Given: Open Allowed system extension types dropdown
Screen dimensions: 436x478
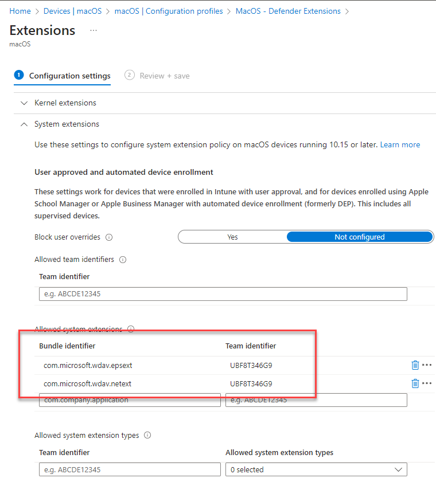Looking at the screenshot, I should [x=316, y=469].
